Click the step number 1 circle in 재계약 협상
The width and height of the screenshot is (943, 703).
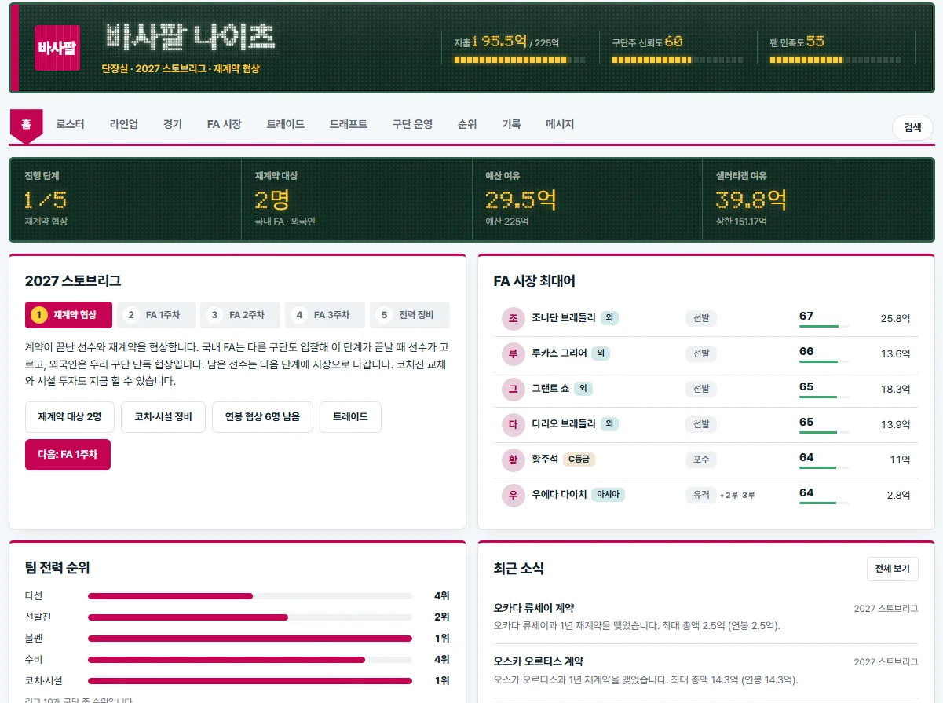(x=39, y=315)
